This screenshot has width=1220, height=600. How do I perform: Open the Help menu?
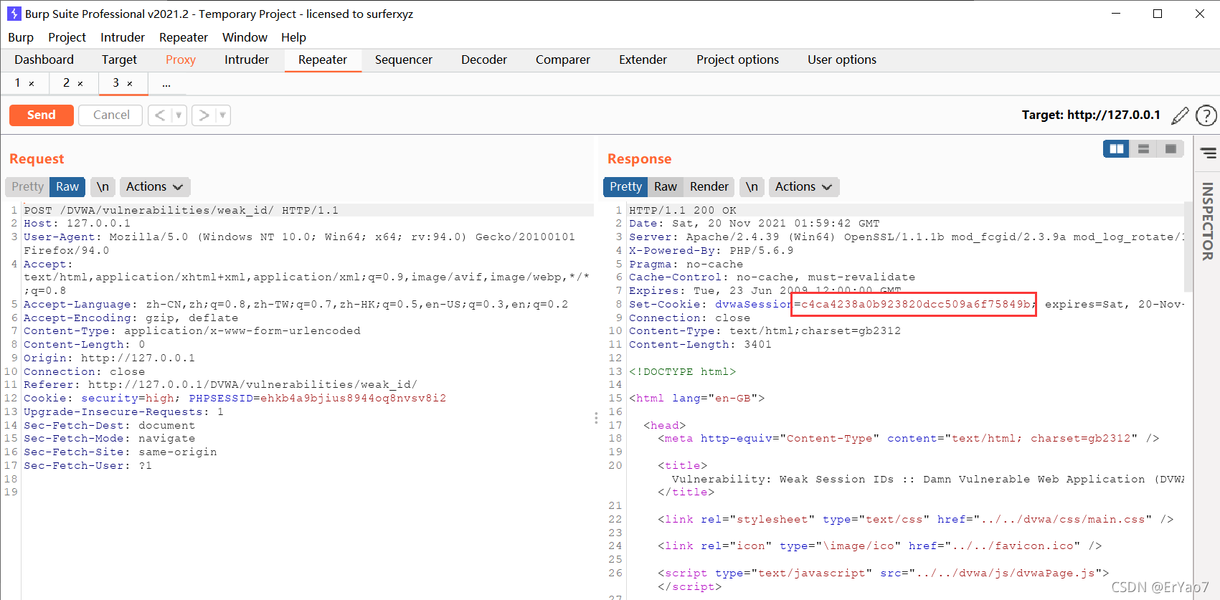(x=293, y=37)
